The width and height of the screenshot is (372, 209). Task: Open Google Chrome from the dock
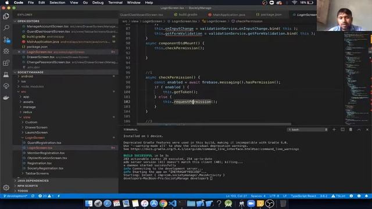(x=163, y=204)
